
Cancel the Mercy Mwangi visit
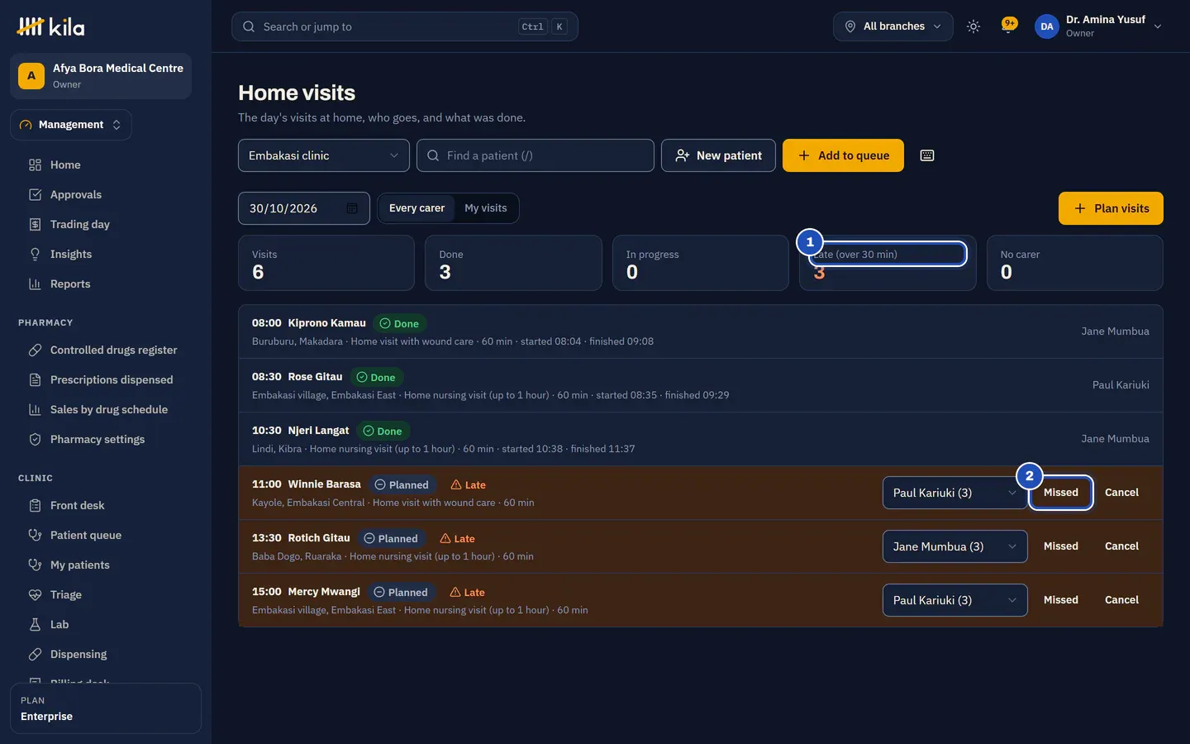[x=1121, y=600]
